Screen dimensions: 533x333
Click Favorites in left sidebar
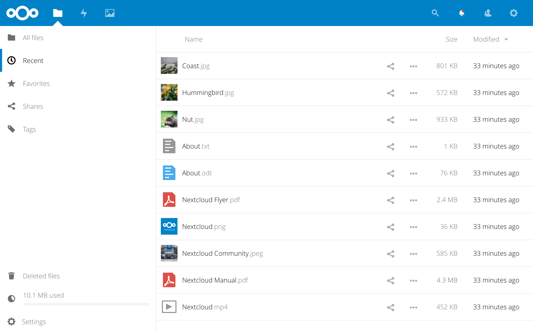[36, 83]
